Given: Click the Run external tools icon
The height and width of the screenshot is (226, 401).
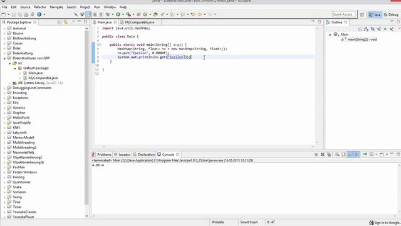Looking at the screenshot, I should point(128,14).
